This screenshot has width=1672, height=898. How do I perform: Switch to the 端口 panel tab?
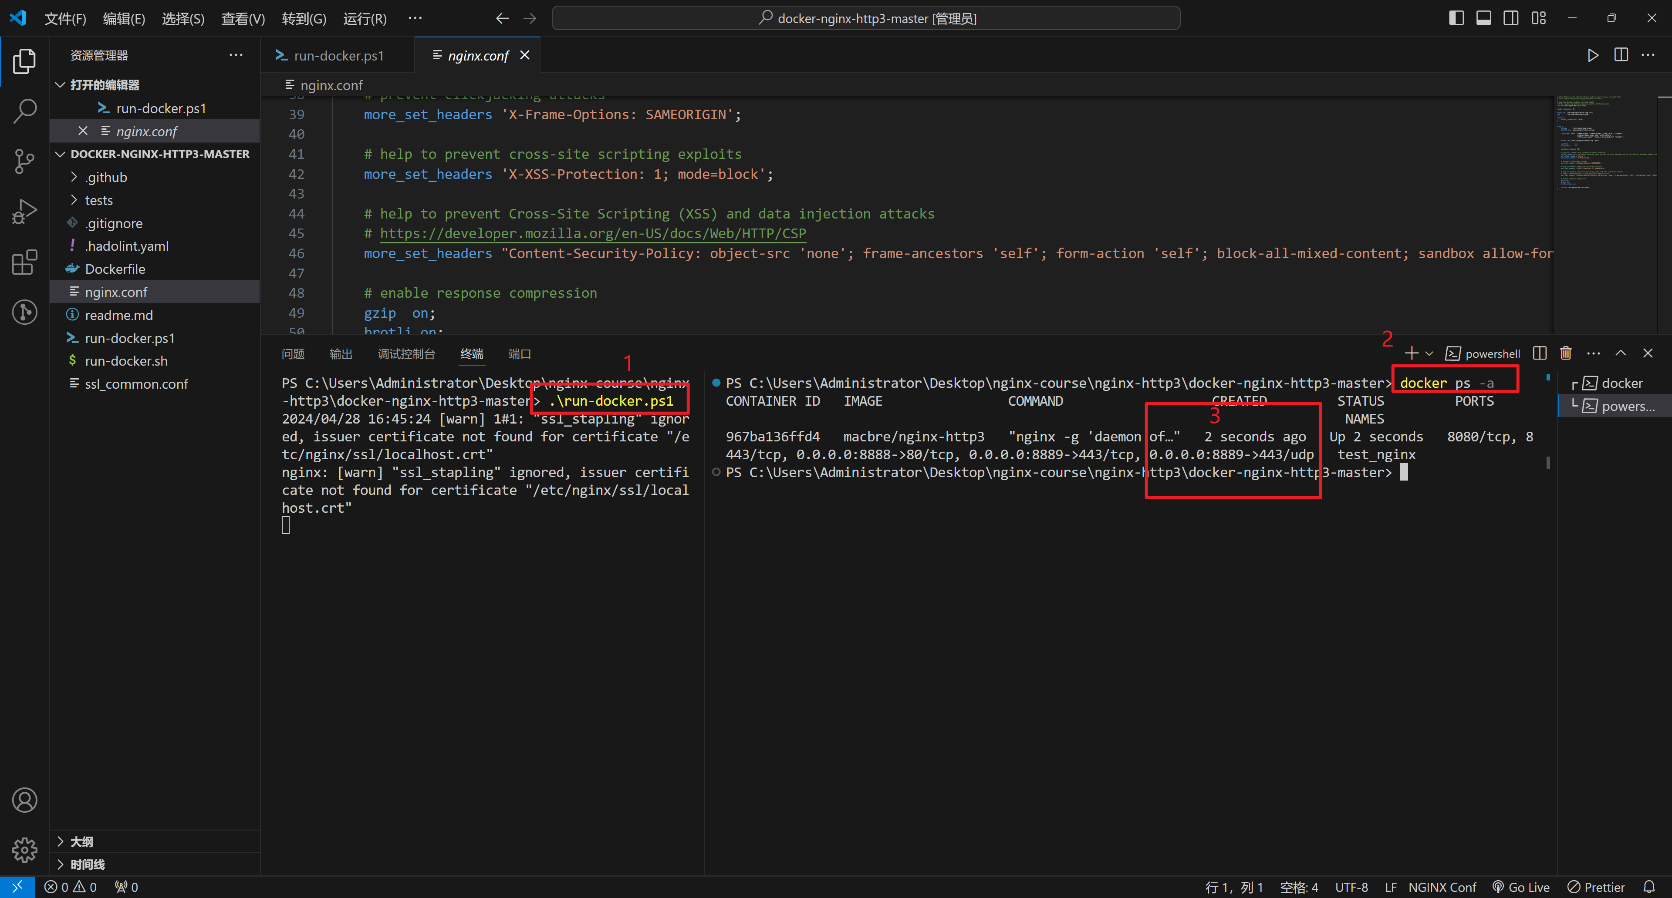[520, 353]
